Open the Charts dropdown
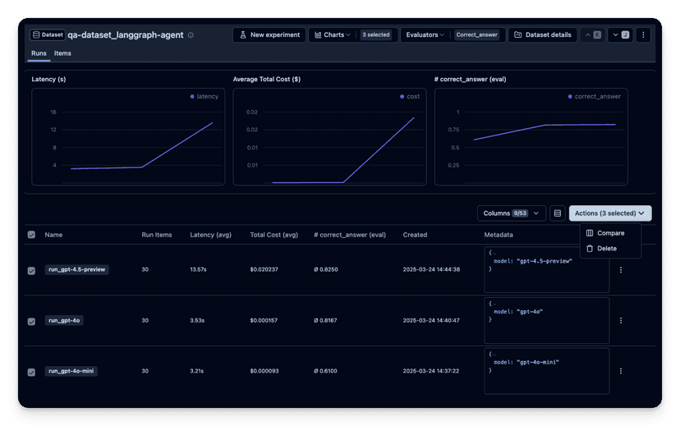680x426 pixels. [333, 34]
